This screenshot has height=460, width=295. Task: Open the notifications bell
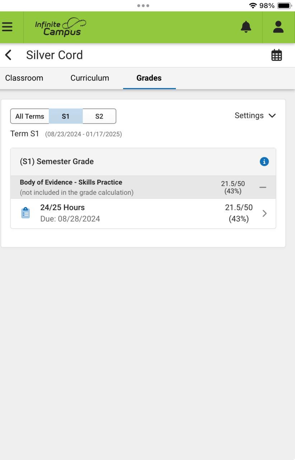tap(246, 27)
